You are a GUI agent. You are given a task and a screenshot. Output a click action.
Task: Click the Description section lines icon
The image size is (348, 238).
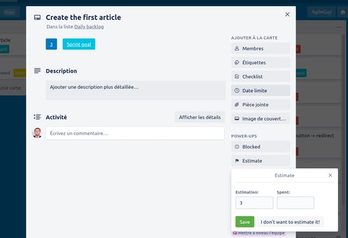pos(37,71)
